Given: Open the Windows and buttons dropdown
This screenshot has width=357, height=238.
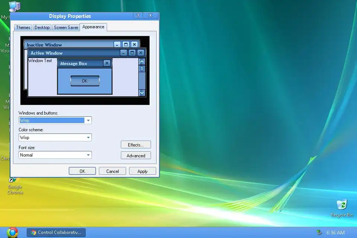Looking at the screenshot, I should [x=88, y=120].
